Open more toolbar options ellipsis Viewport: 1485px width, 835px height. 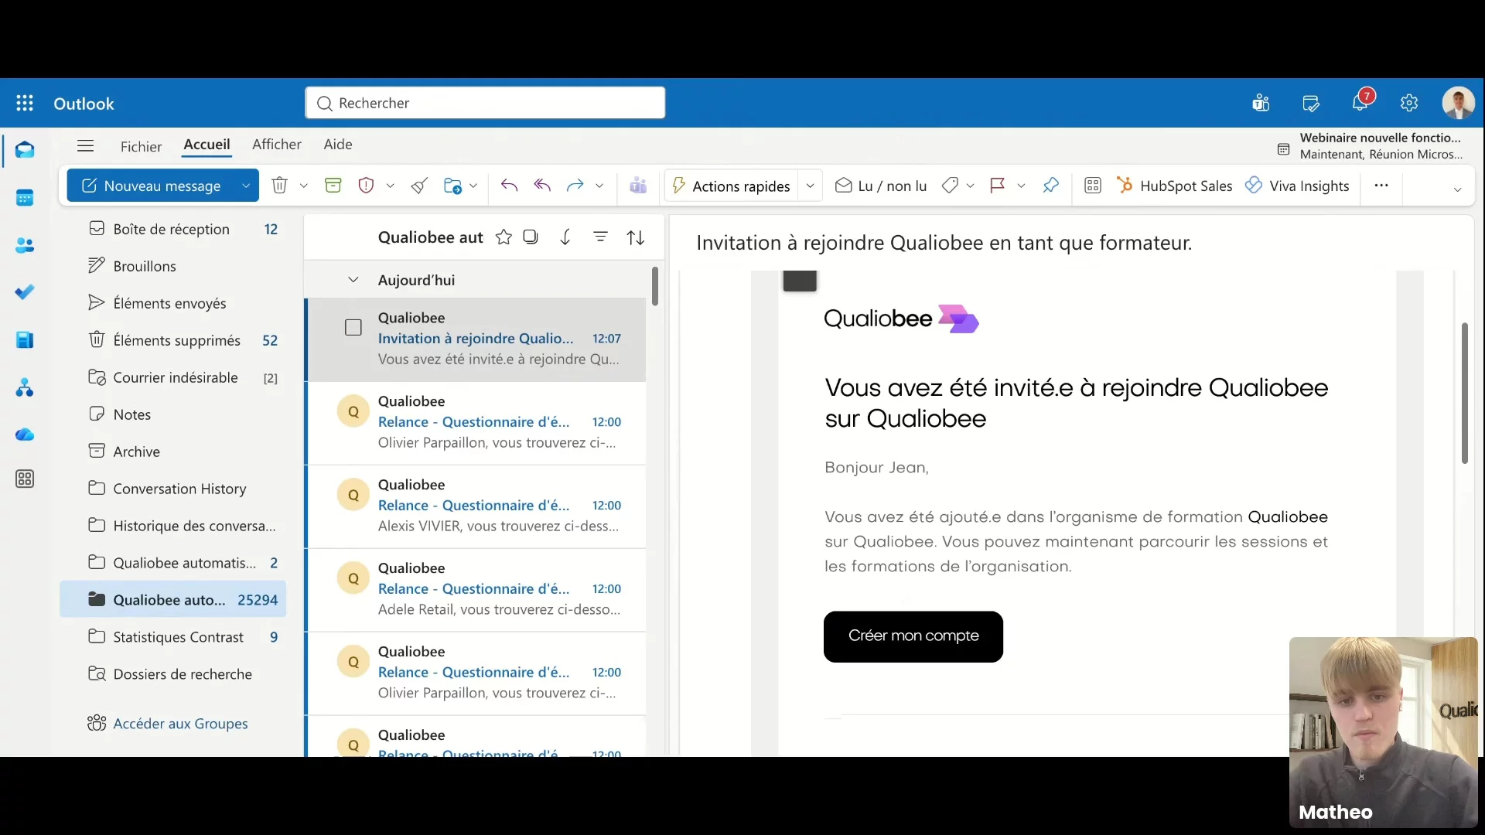click(x=1381, y=186)
